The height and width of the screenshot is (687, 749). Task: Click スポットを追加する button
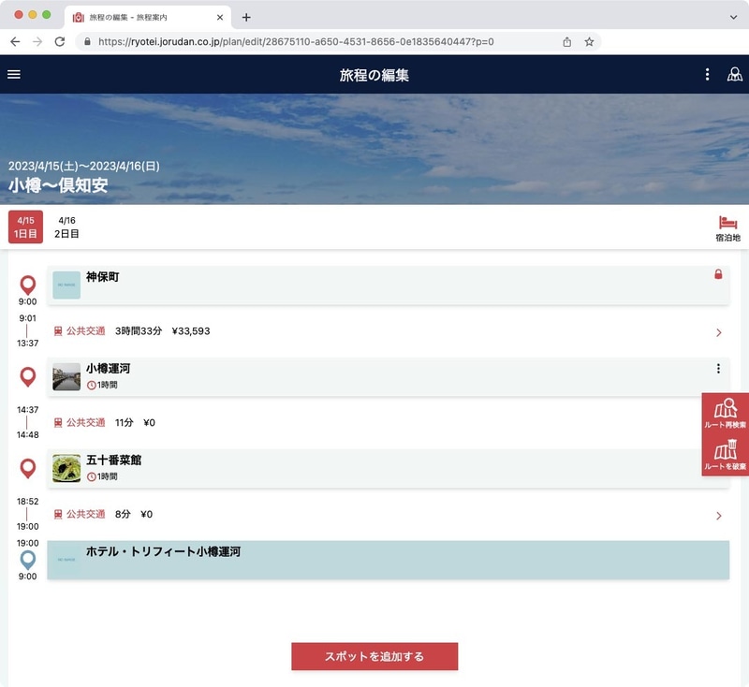point(374,656)
